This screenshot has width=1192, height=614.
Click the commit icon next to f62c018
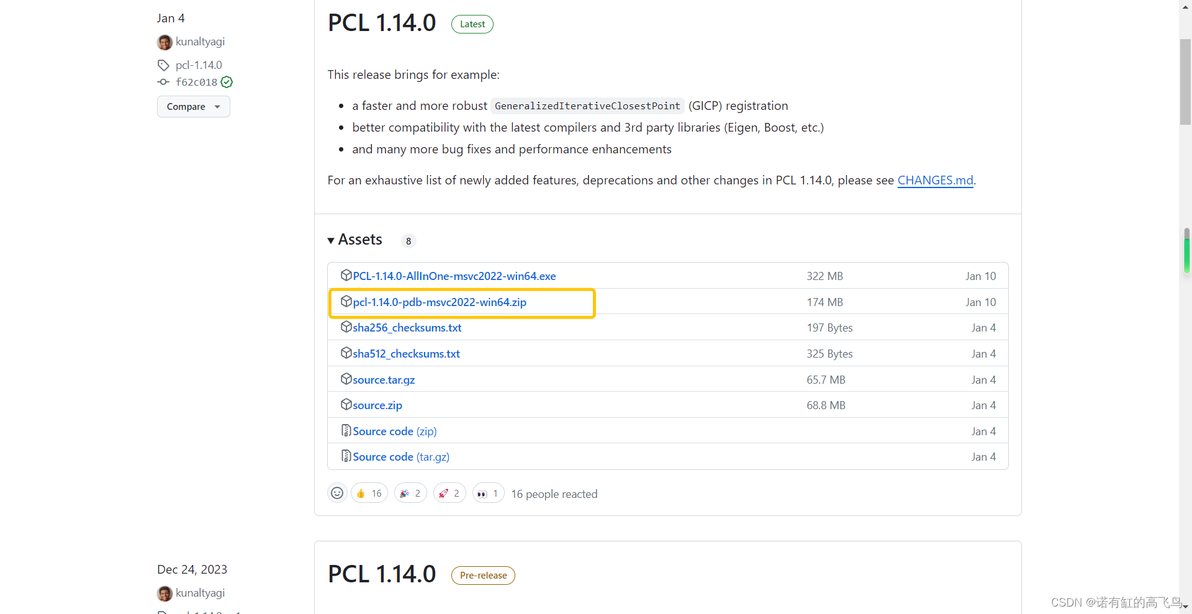pyautogui.click(x=163, y=82)
